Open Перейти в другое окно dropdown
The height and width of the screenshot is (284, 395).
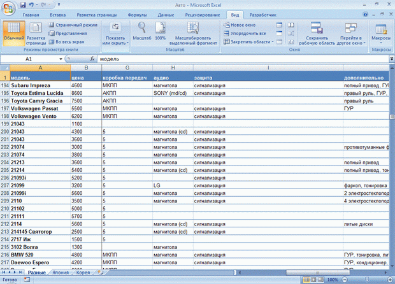[x=351, y=34]
